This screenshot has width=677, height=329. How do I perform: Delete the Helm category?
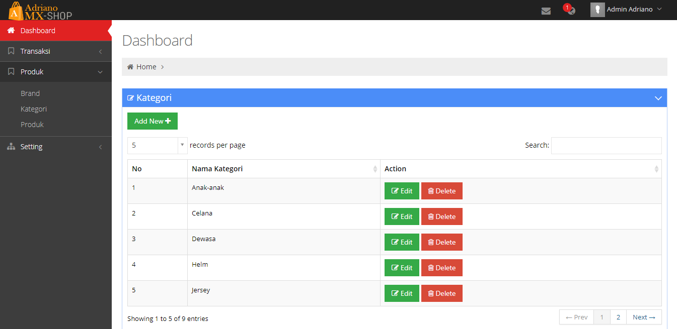point(441,268)
